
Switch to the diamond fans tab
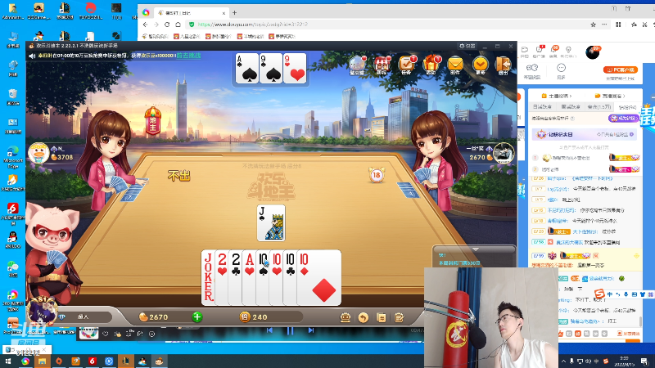[x=627, y=107]
